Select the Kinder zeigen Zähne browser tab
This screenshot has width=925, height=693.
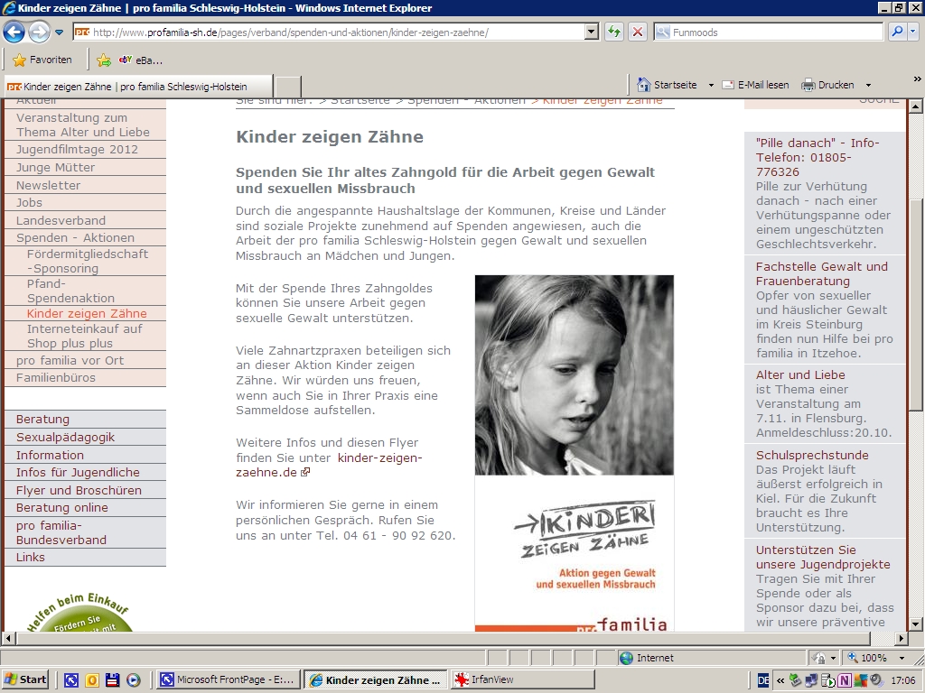pos(138,87)
